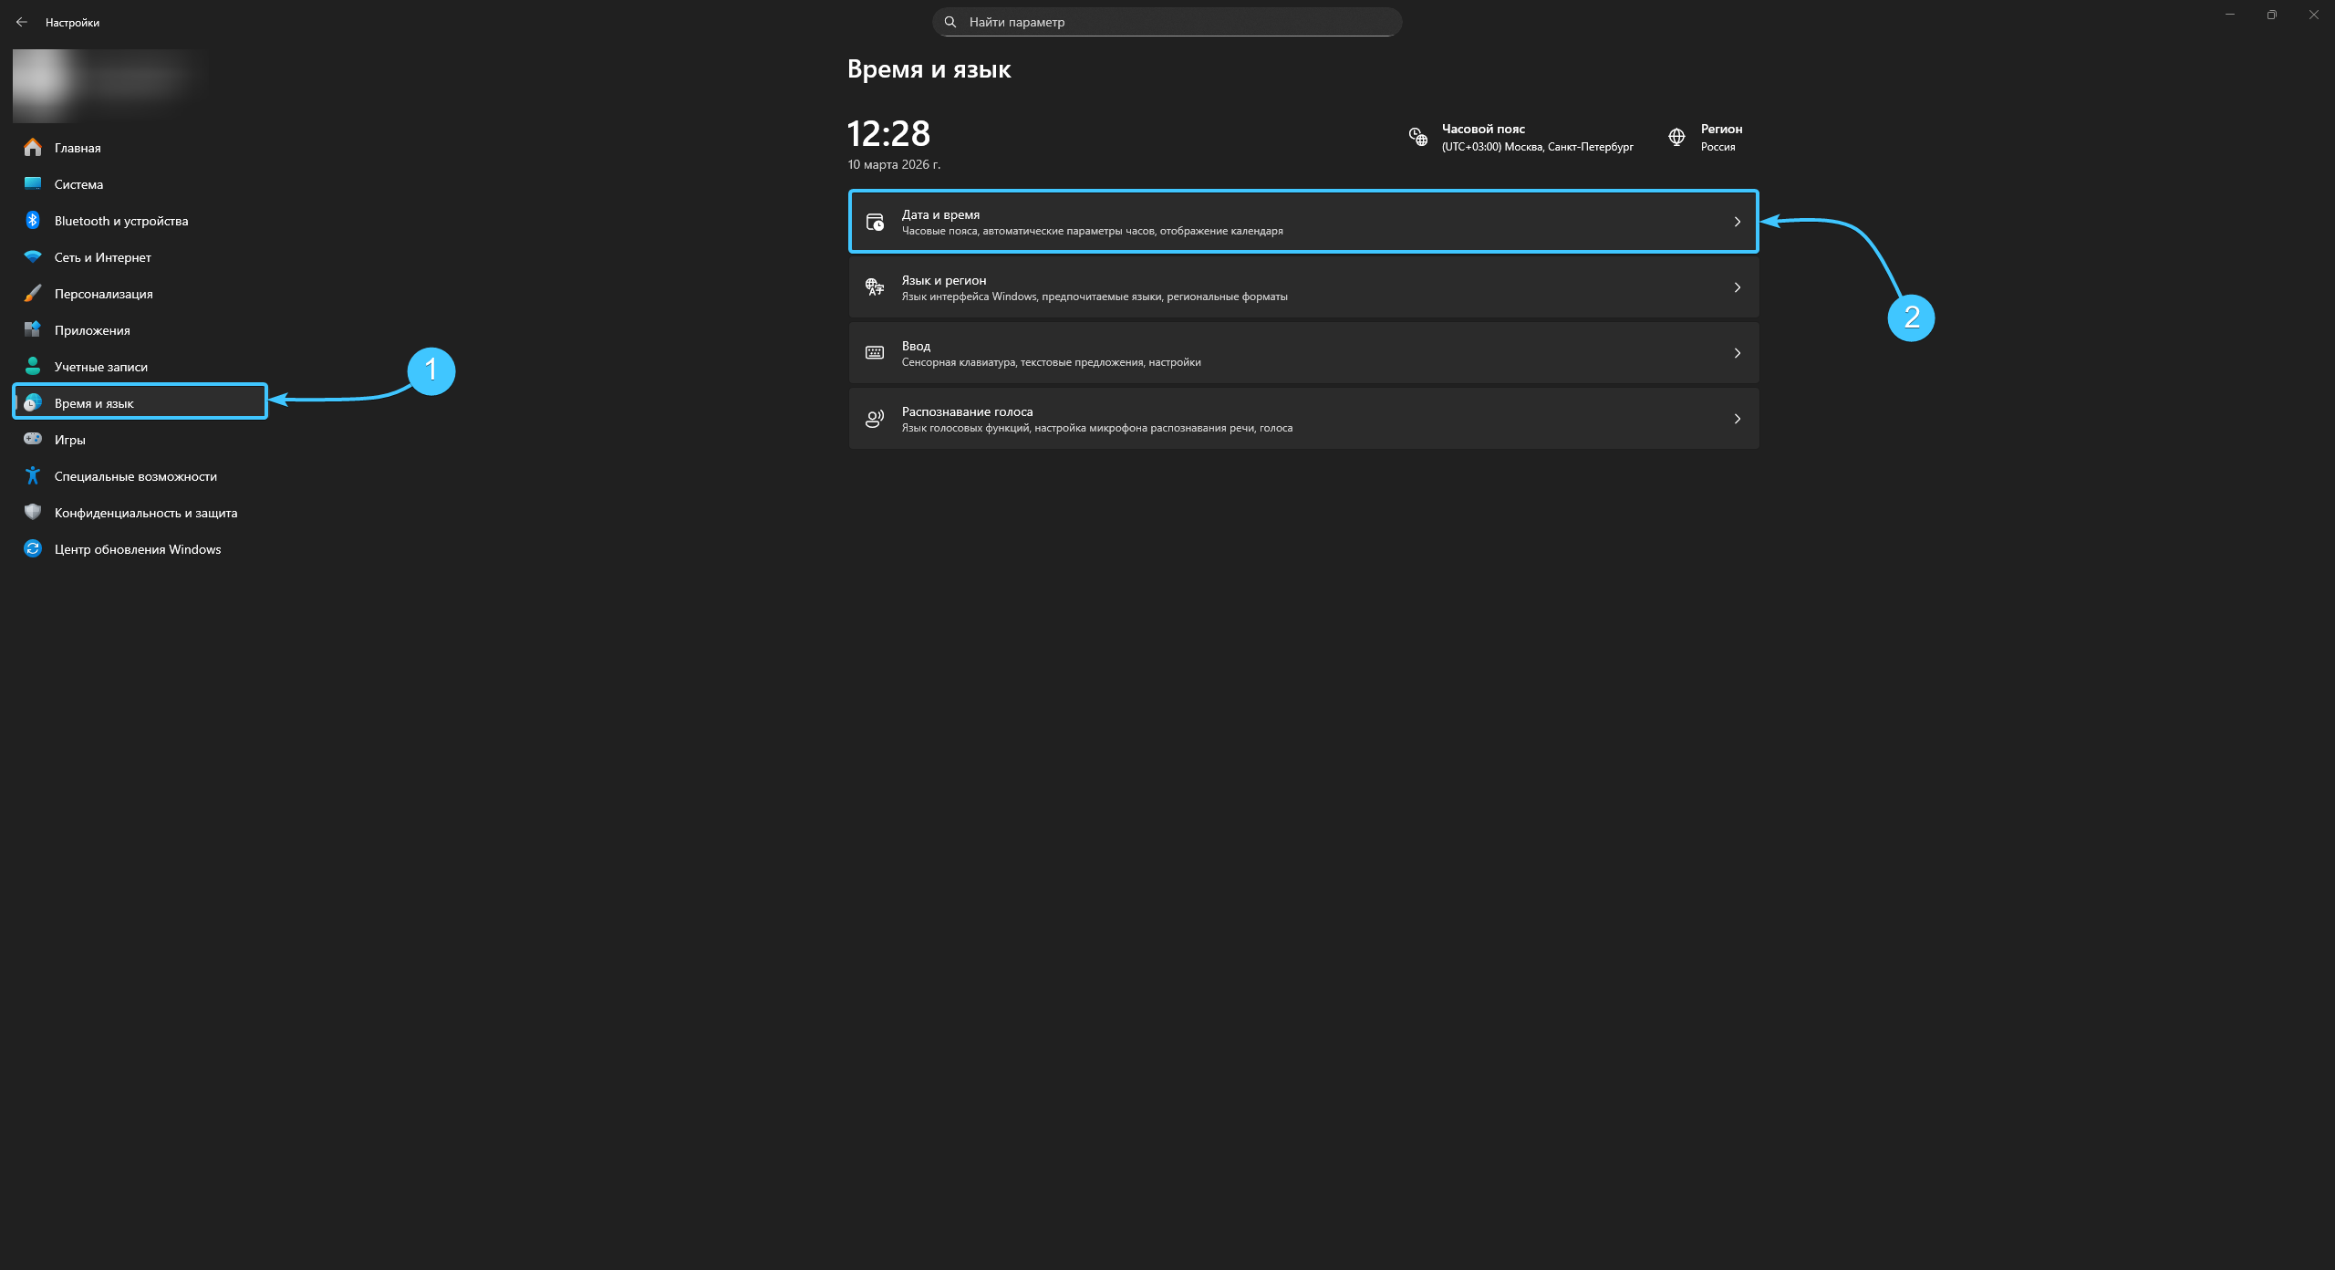Image resolution: width=2335 pixels, height=1270 pixels.
Task: Open the Система sidebar section
Action: [x=78, y=184]
